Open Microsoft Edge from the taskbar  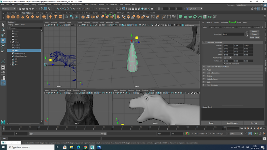pyautogui.click(x=78, y=147)
